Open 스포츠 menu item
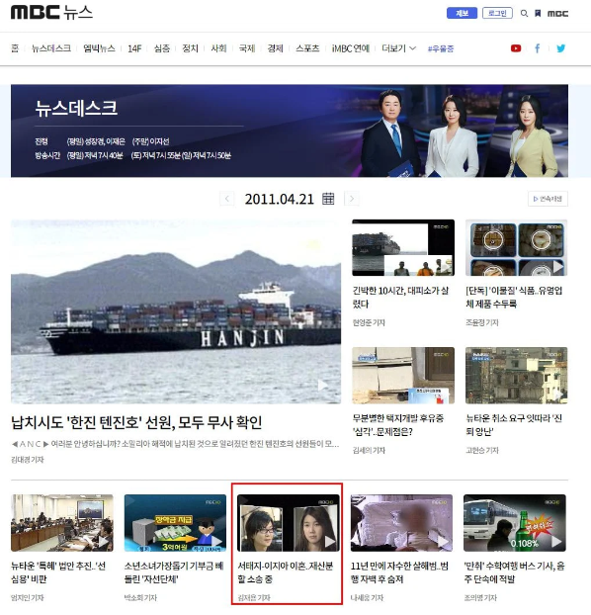 (x=307, y=48)
